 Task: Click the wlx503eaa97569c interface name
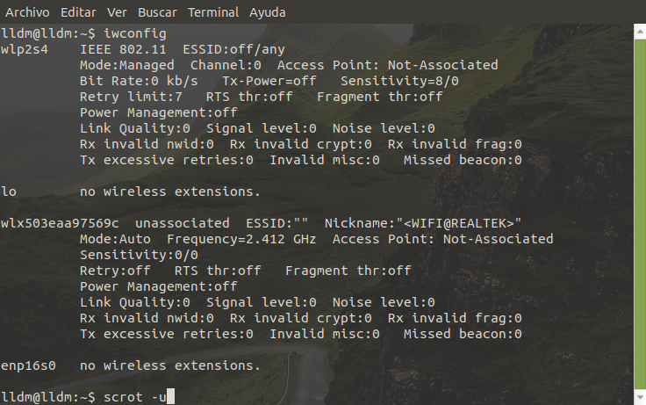pos(60,223)
